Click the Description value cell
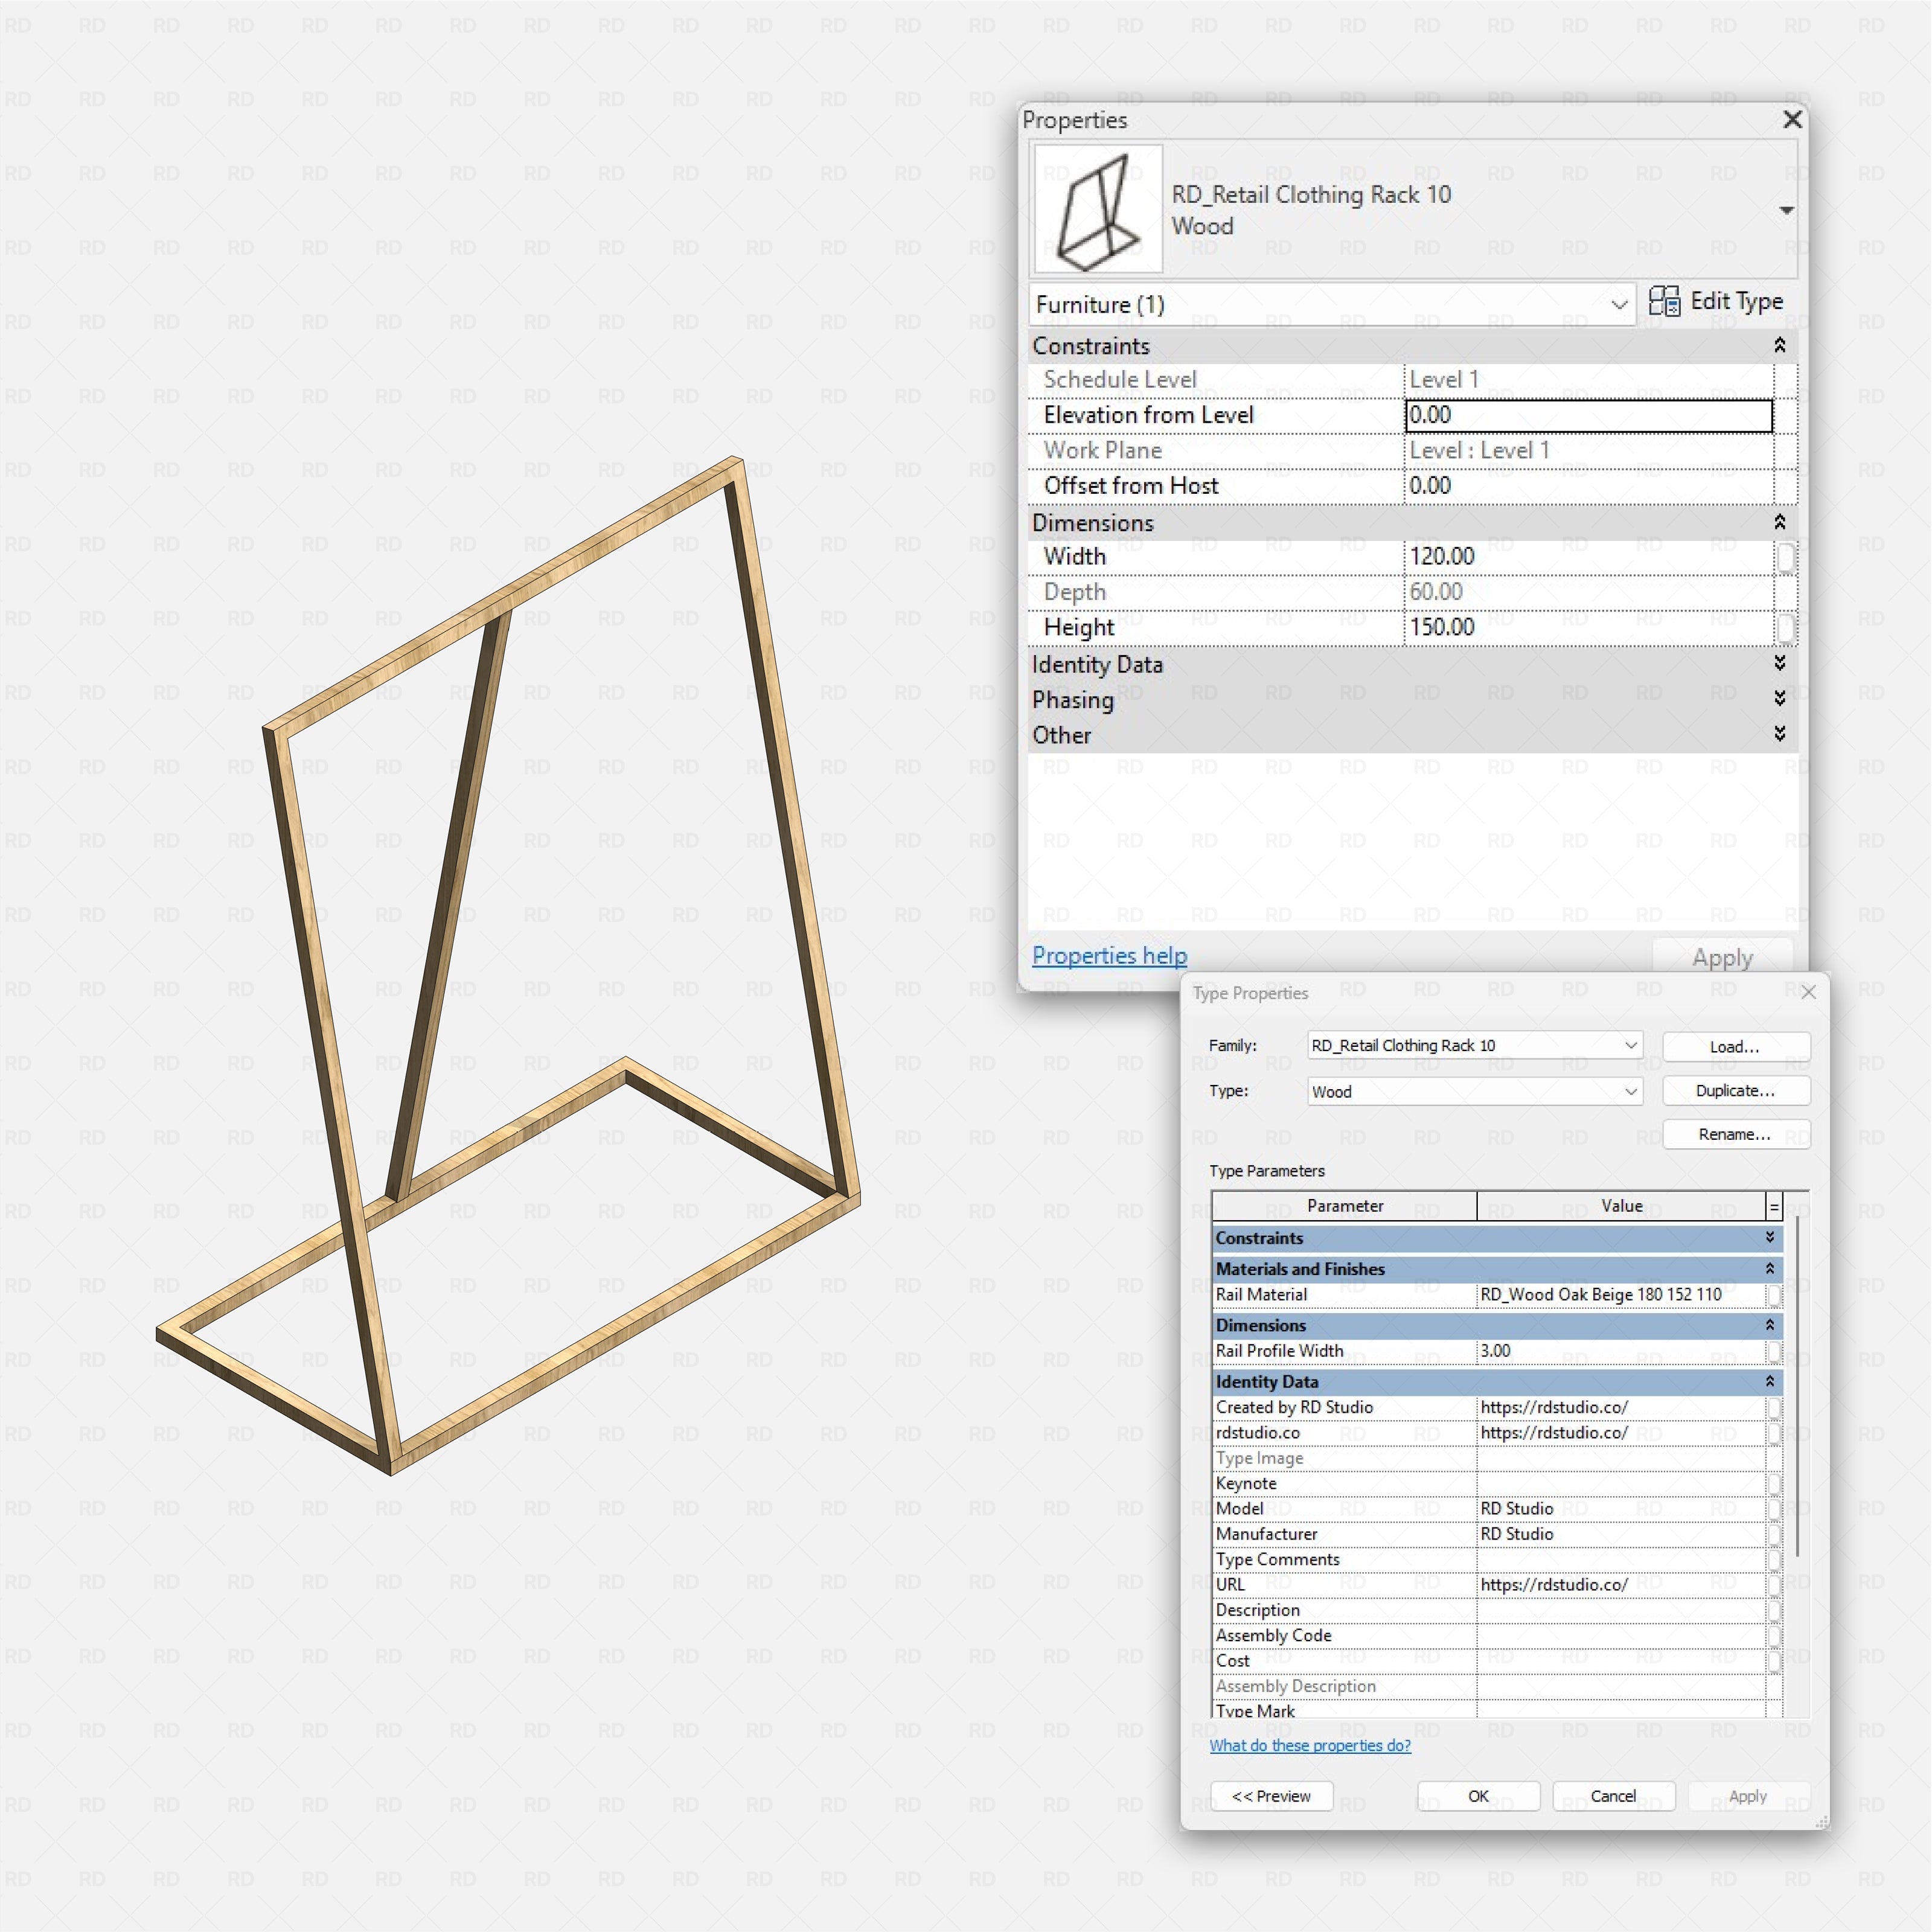 point(1621,1610)
